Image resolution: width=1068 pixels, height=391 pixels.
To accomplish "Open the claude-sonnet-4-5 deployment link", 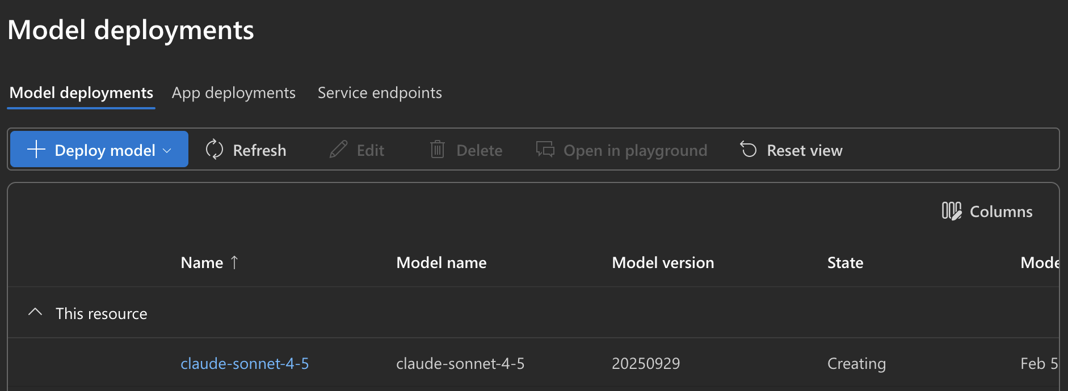I will (x=245, y=363).
